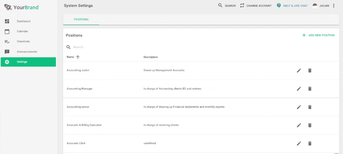This screenshot has height=154, width=343.
Task: Select the Accounting Manager name cell
Action: click(x=80, y=89)
